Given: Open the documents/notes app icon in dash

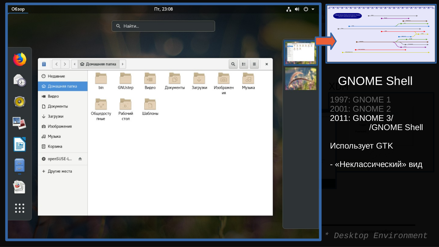Looking at the screenshot, I should point(20,187).
